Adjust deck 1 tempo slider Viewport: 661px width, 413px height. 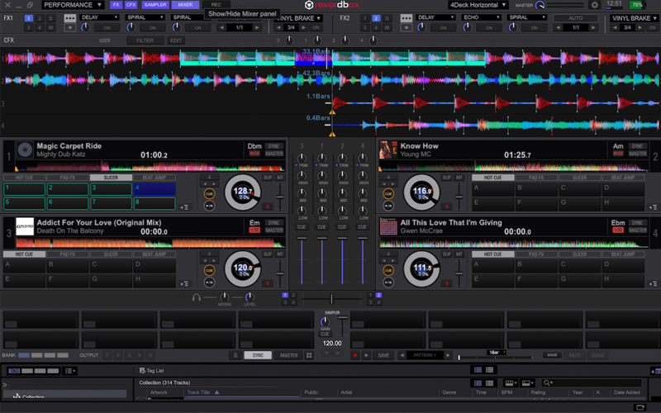[x=279, y=197]
